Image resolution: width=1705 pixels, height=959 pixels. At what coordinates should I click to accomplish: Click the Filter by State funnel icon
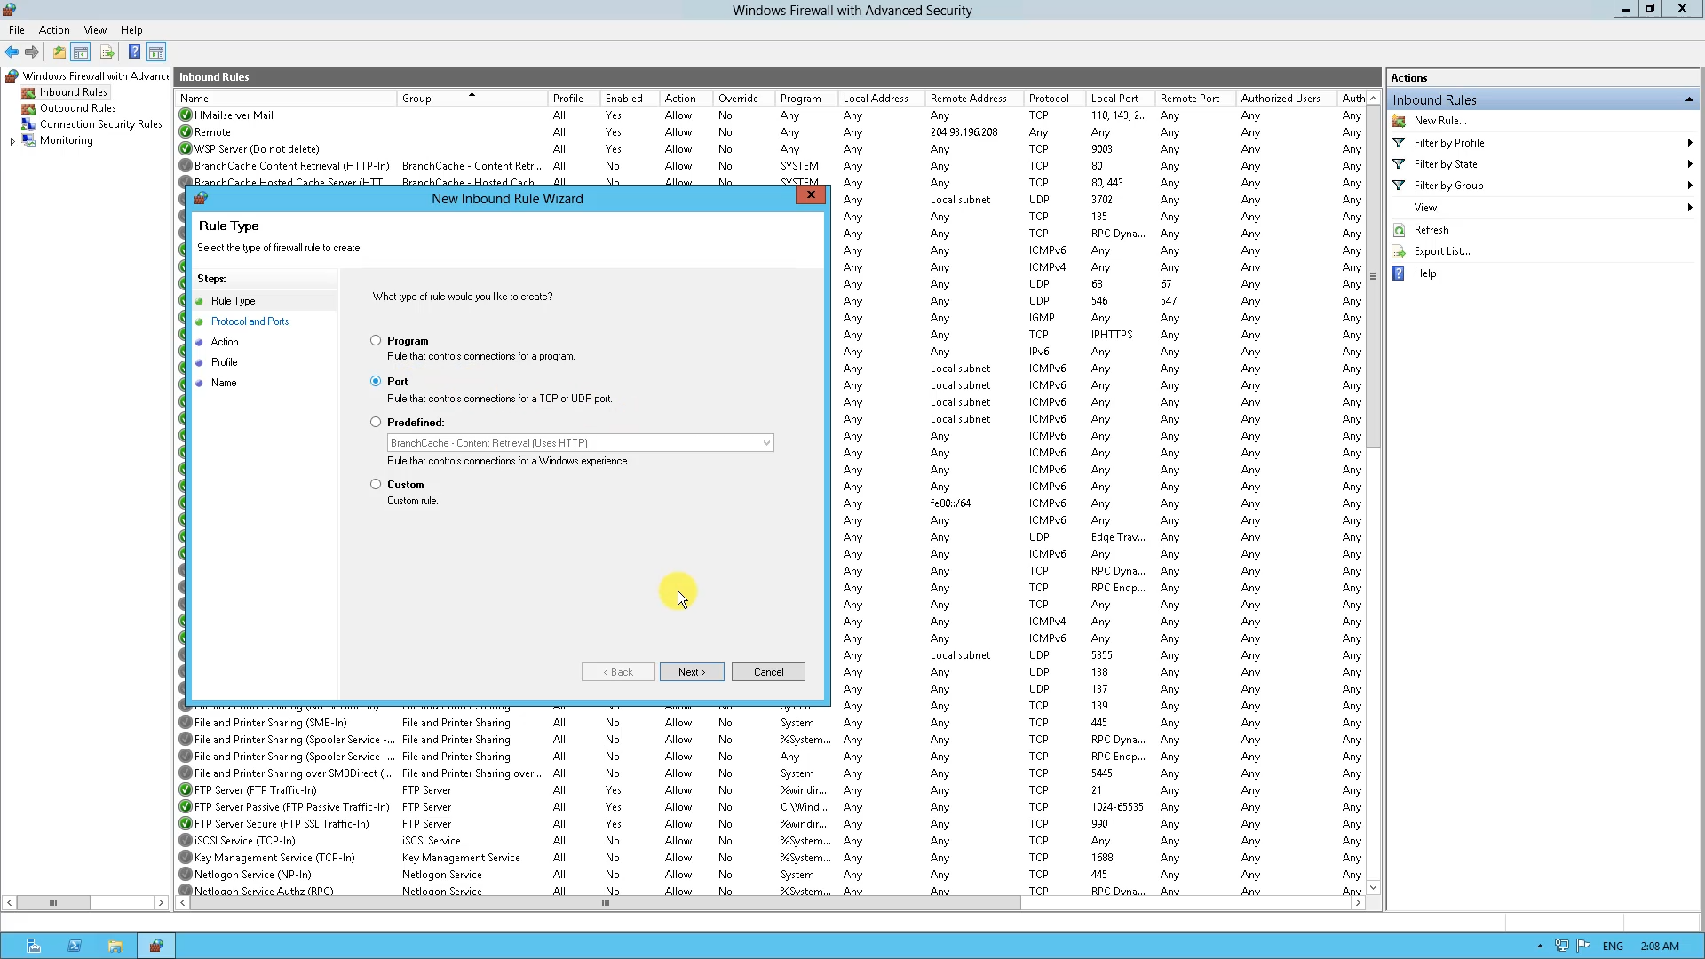(x=1400, y=164)
